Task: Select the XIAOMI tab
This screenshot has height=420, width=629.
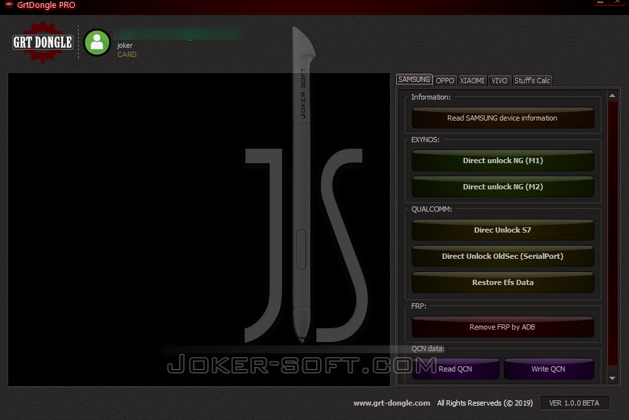Action: 472,81
